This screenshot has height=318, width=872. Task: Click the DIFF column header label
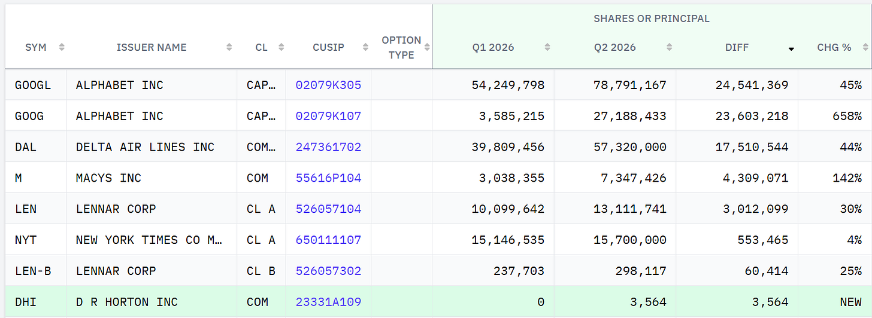pos(737,47)
